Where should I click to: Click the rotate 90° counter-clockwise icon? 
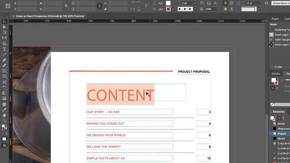[x=139, y=3]
